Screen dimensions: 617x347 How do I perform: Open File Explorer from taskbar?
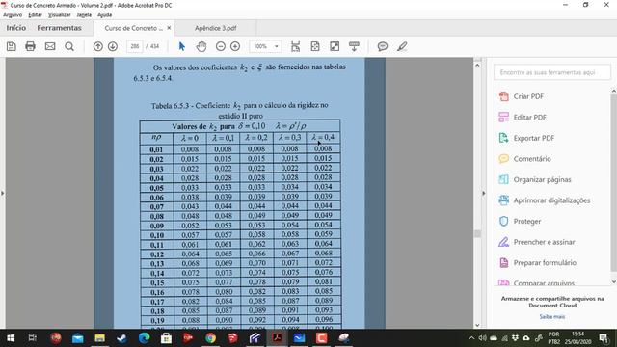[99, 338]
